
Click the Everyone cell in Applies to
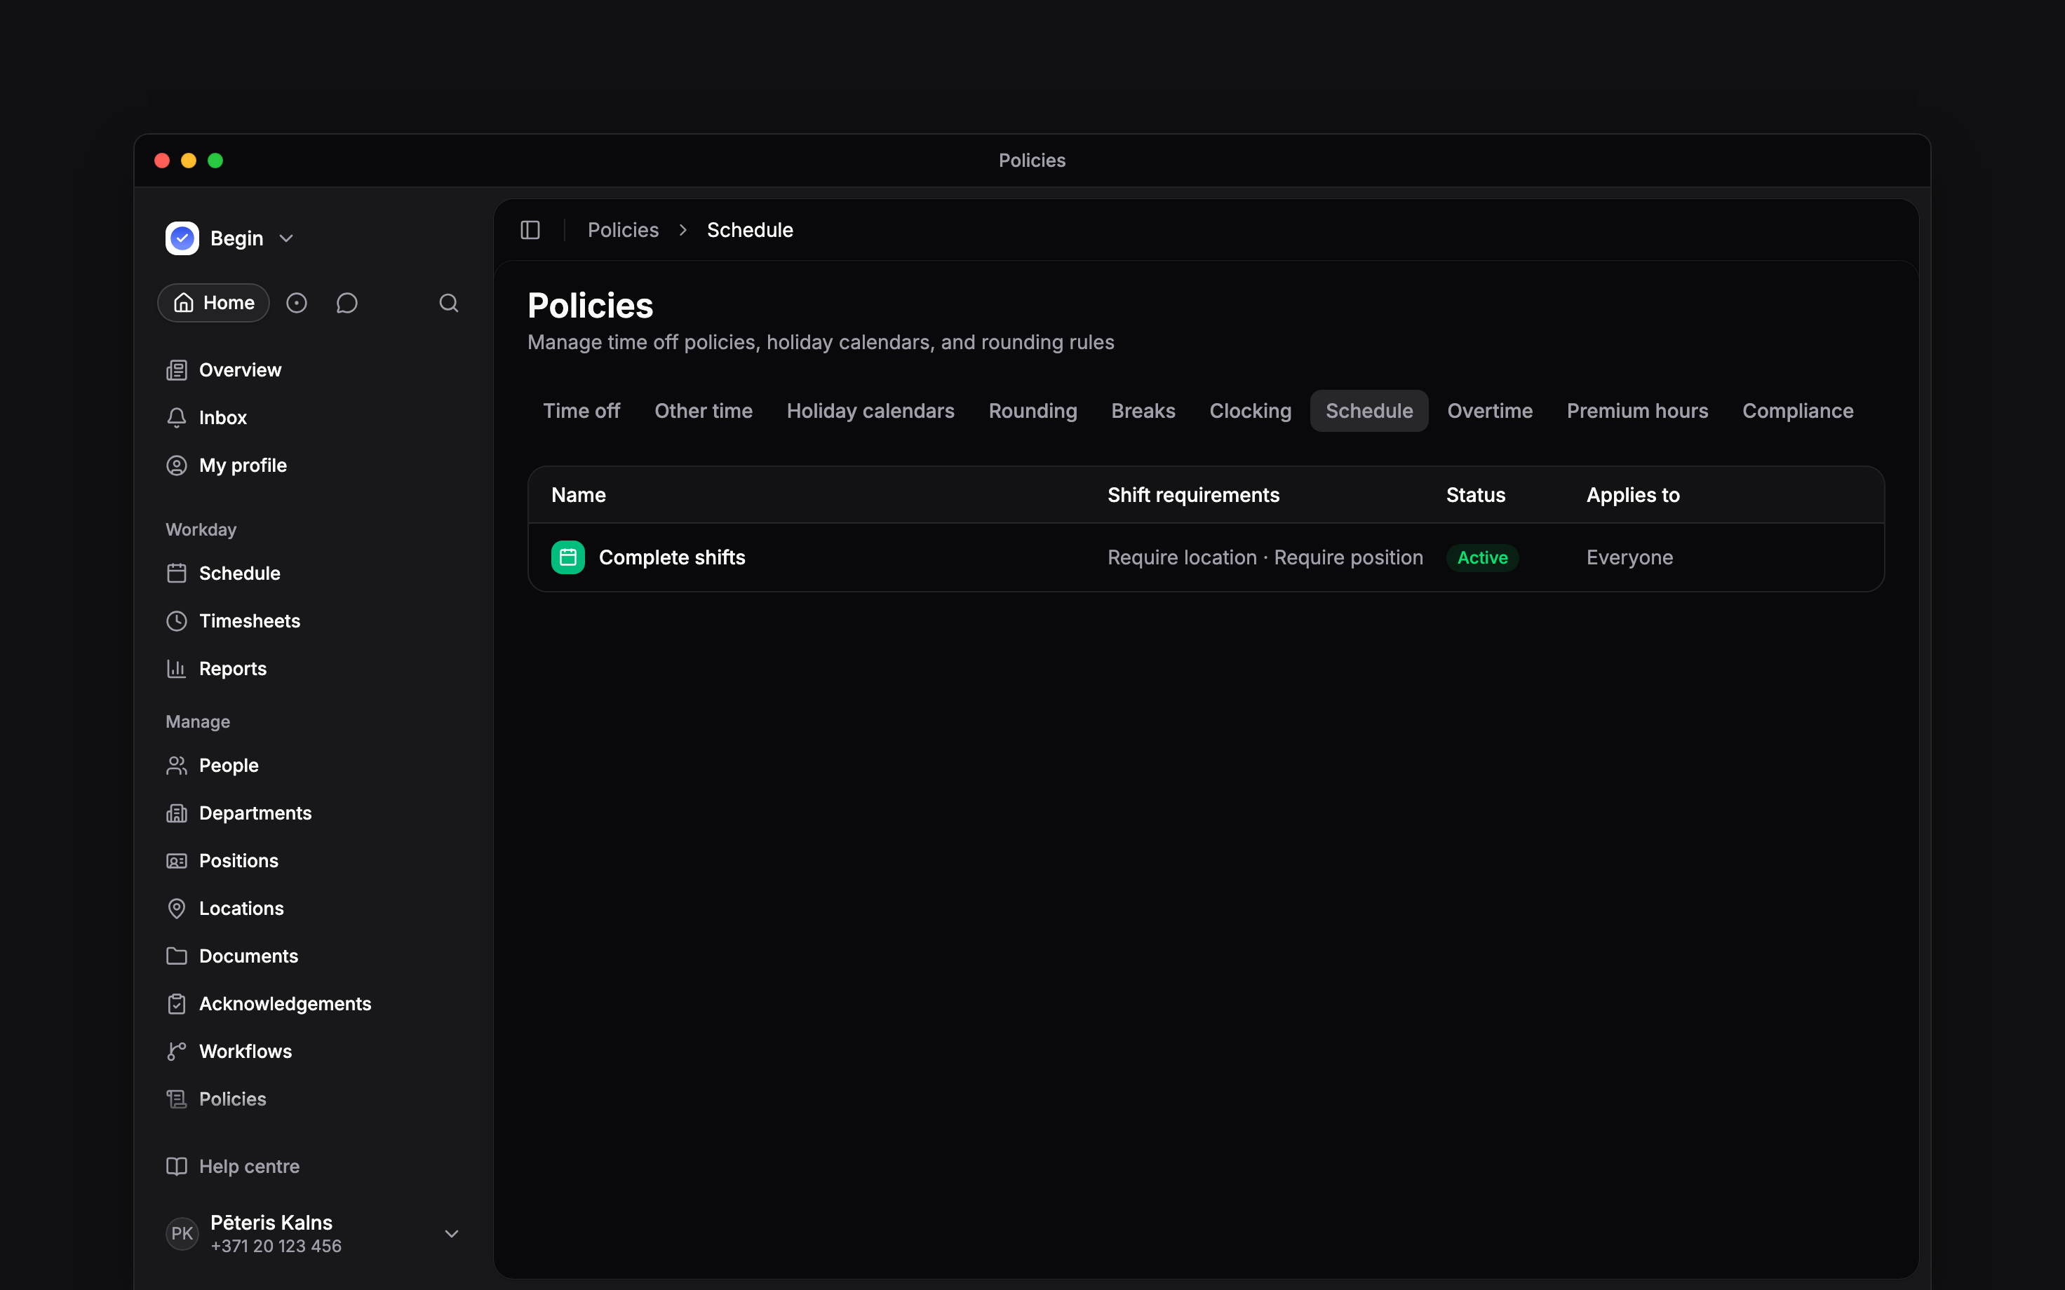coord(1629,558)
